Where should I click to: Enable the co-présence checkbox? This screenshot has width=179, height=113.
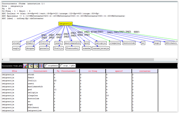(x=46, y=66)
